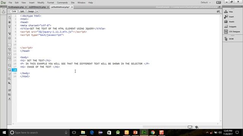Click the File Management arrows icon

[218, 11]
